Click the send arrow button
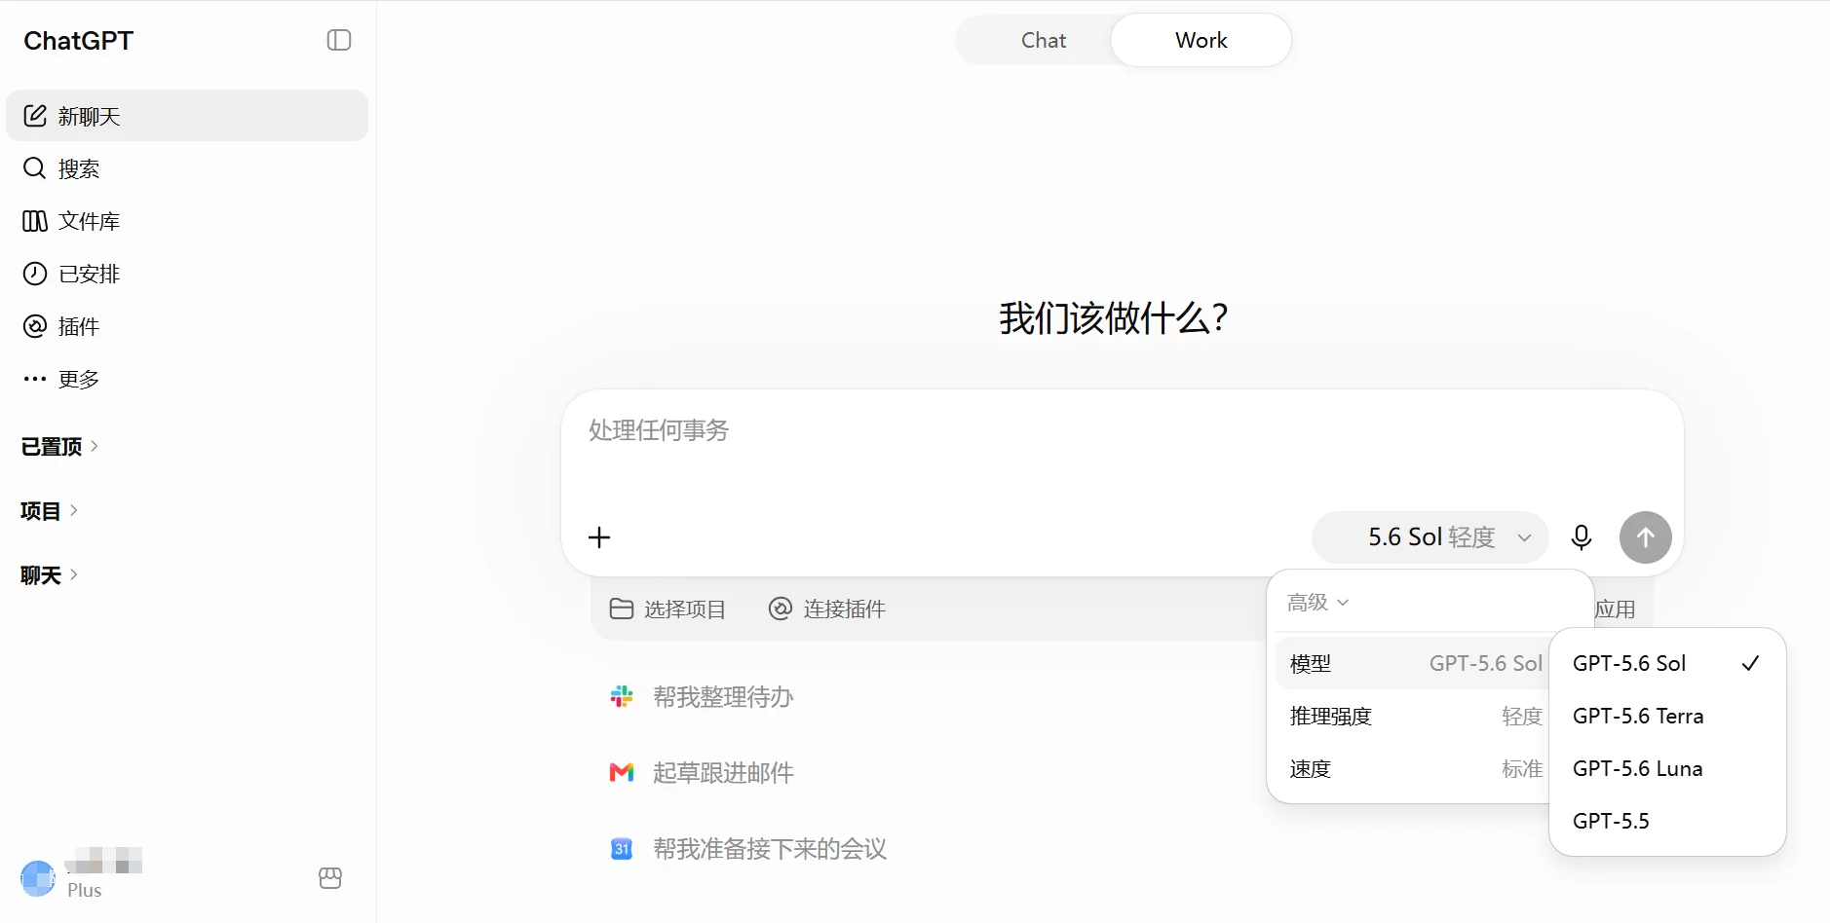Image resolution: width=1830 pixels, height=923 pixels. [x=1646, y=537]
